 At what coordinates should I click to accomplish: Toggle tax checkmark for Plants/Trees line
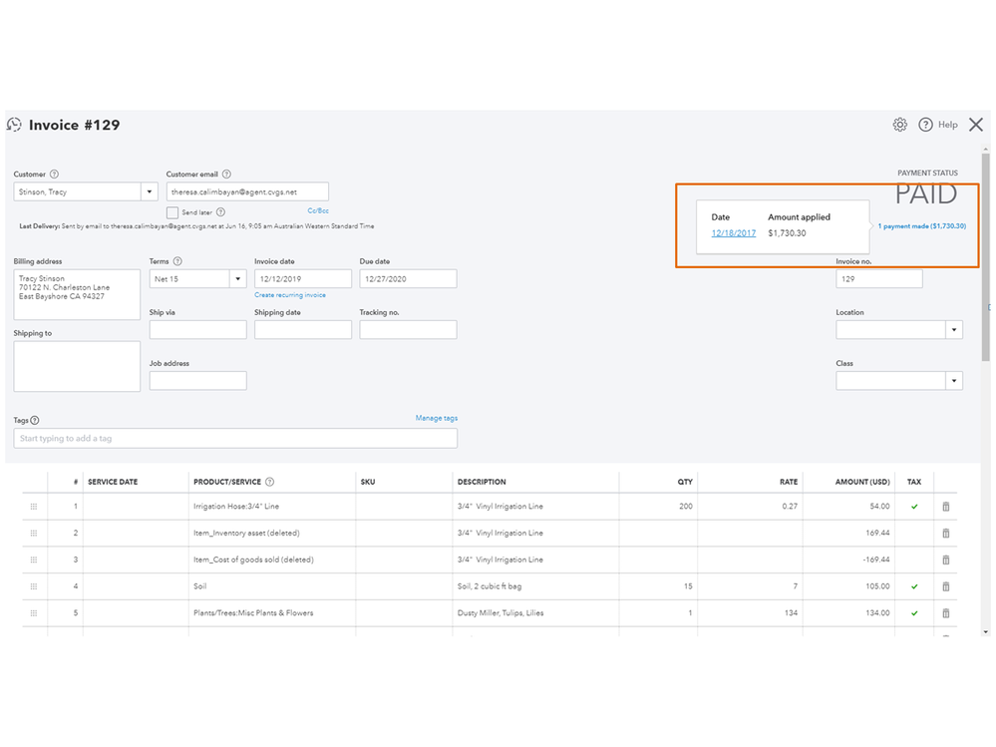[914, 613]
